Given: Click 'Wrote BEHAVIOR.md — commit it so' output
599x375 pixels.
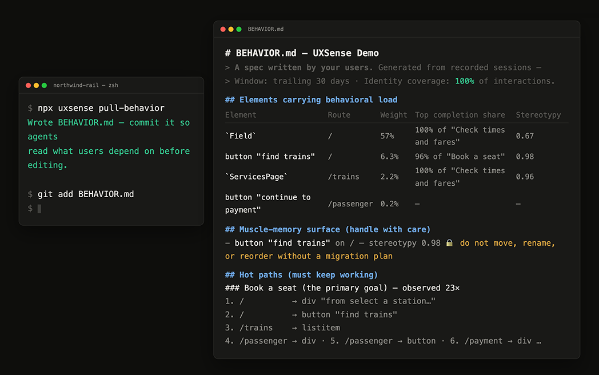Looking at the screenshot, I should coord(109,123).
